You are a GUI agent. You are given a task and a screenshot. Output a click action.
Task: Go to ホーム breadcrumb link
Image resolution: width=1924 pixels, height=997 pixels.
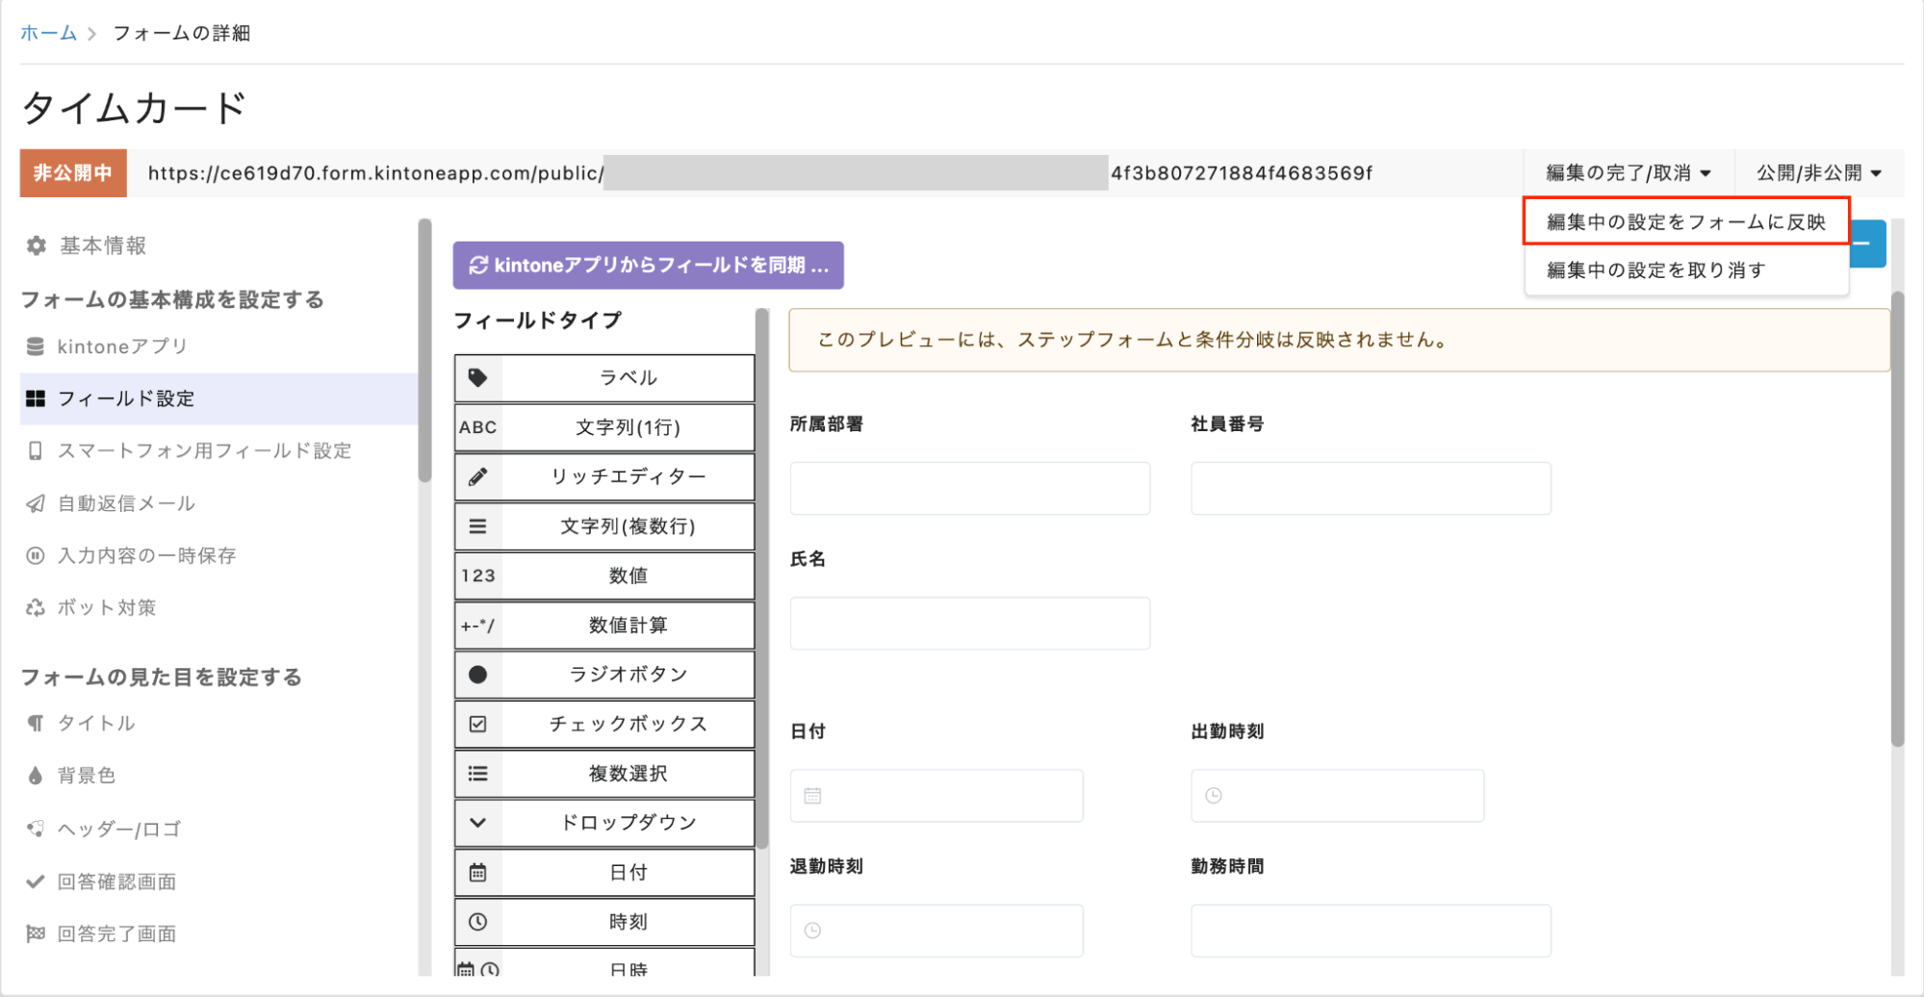pos(48,33)
